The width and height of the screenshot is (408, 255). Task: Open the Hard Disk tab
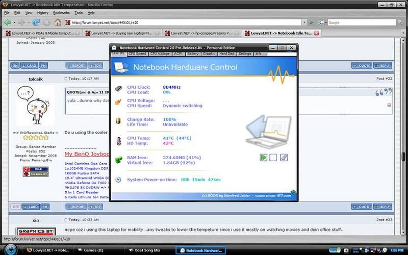[227, 54]
